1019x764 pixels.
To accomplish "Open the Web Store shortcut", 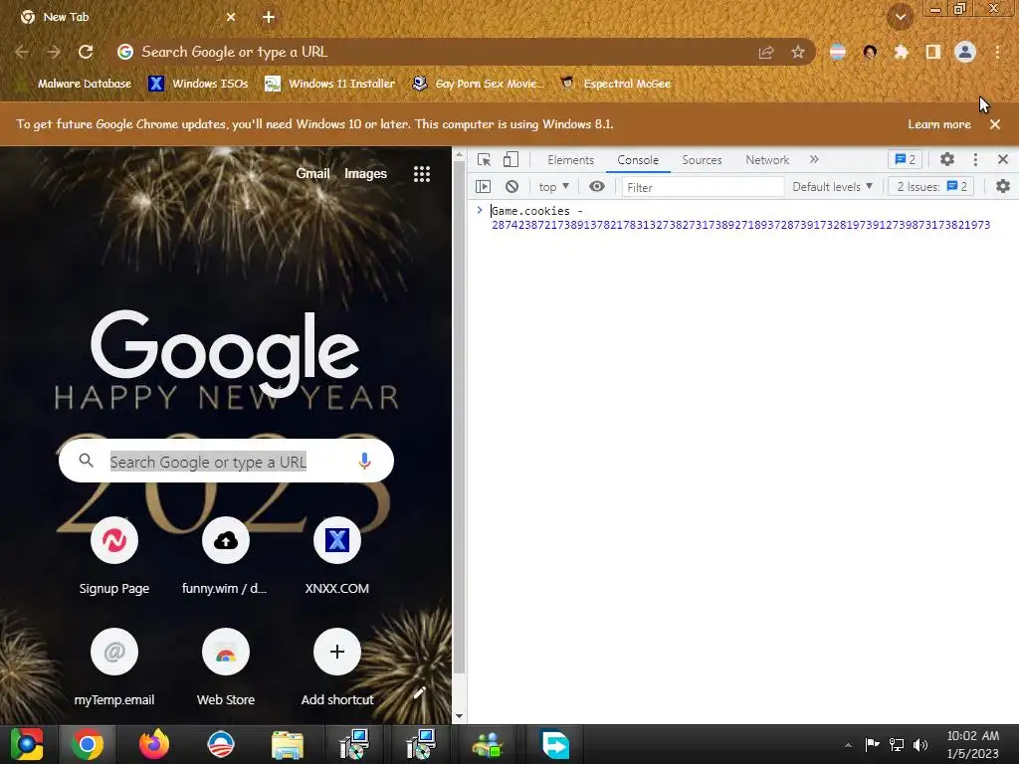I will pyautogui.click(x=225, y=668).
